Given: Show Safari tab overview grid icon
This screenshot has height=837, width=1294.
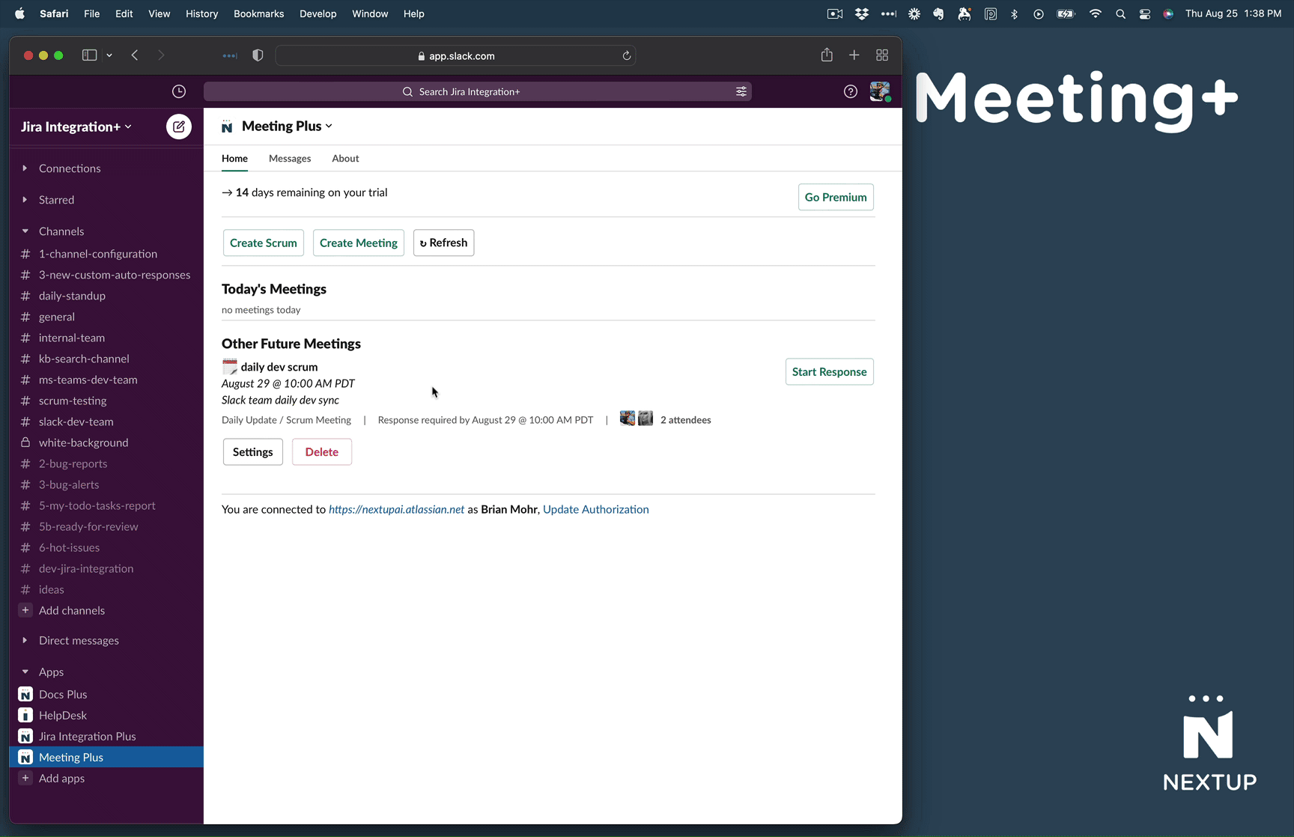Looking at the screenshot, I should (882, 55).
